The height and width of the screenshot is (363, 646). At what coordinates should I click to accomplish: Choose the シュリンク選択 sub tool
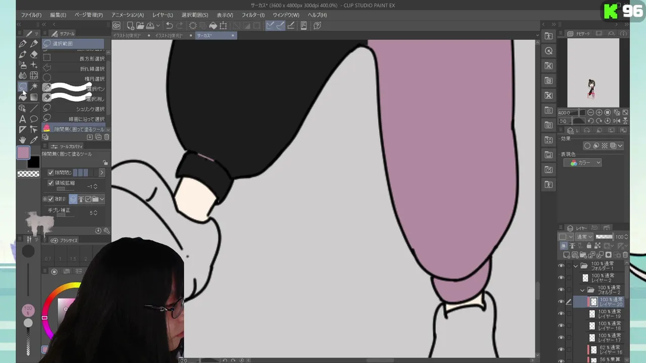coord(74,109)
